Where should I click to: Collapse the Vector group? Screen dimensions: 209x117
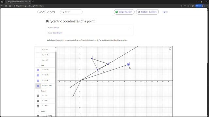click(x=39, y=111)
